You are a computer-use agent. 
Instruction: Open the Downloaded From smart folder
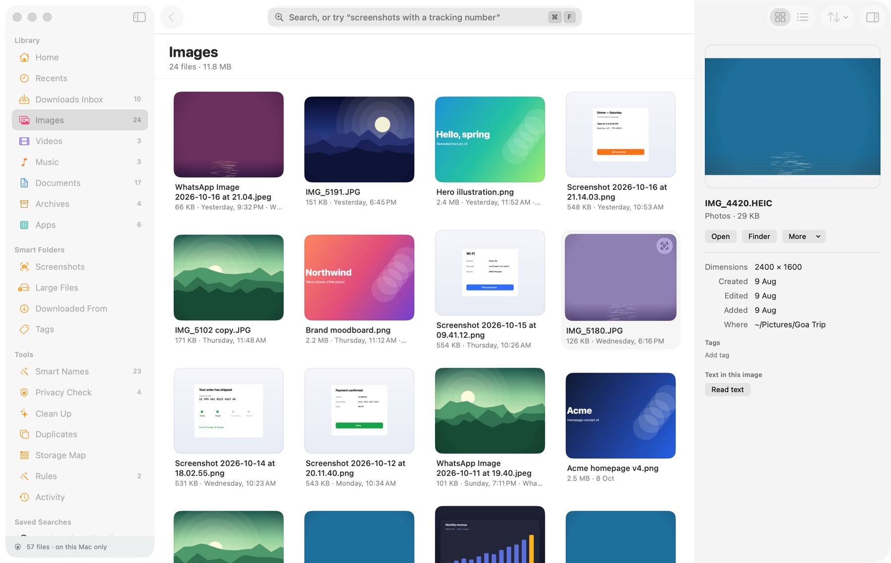click(x=80, y=309)
